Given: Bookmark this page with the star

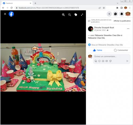Looking at the screenshot, I should [104, 8].
